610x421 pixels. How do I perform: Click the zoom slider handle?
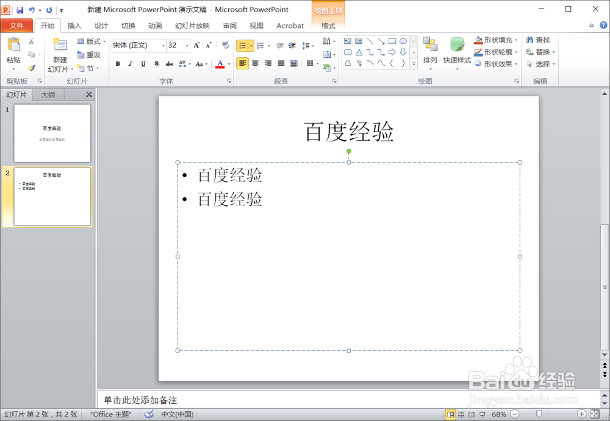tap(539, 414)
